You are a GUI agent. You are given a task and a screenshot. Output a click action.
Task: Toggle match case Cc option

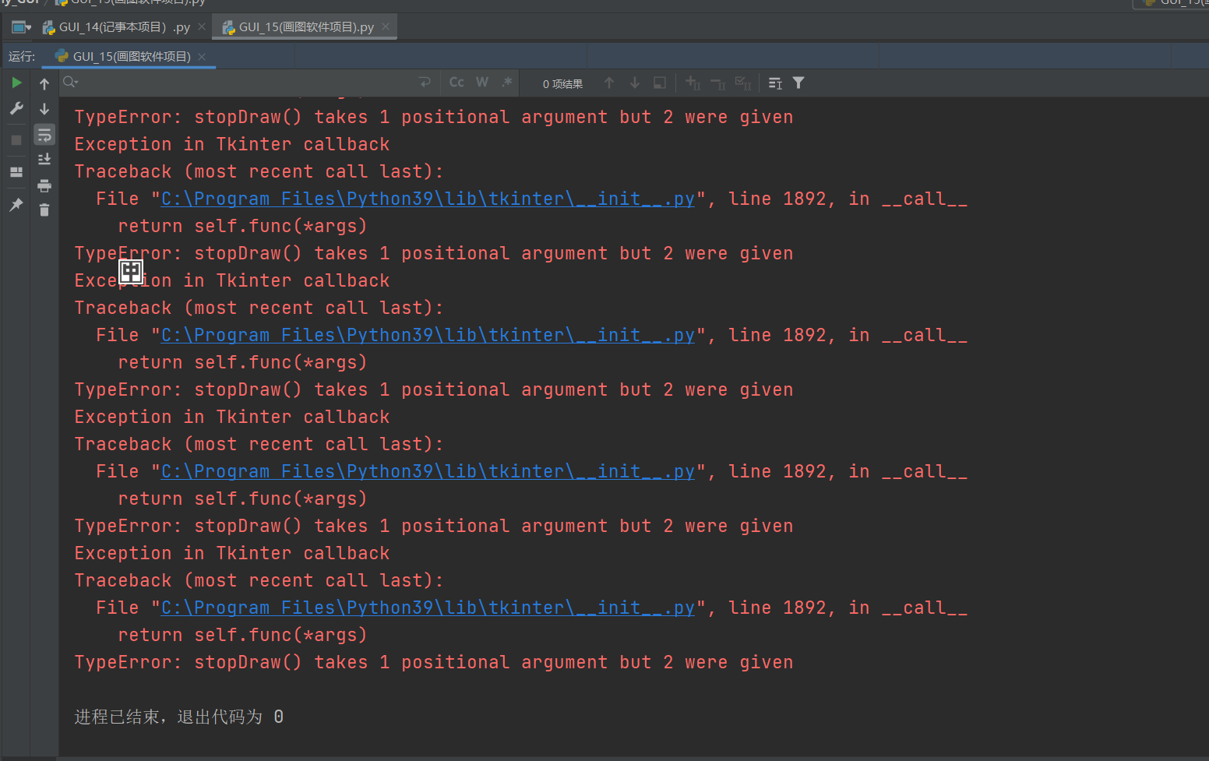456,83
